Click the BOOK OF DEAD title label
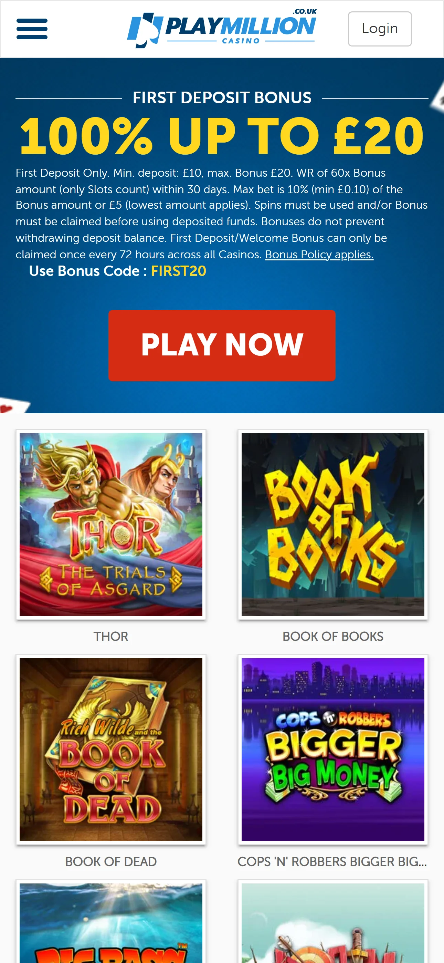 (111, 862)
